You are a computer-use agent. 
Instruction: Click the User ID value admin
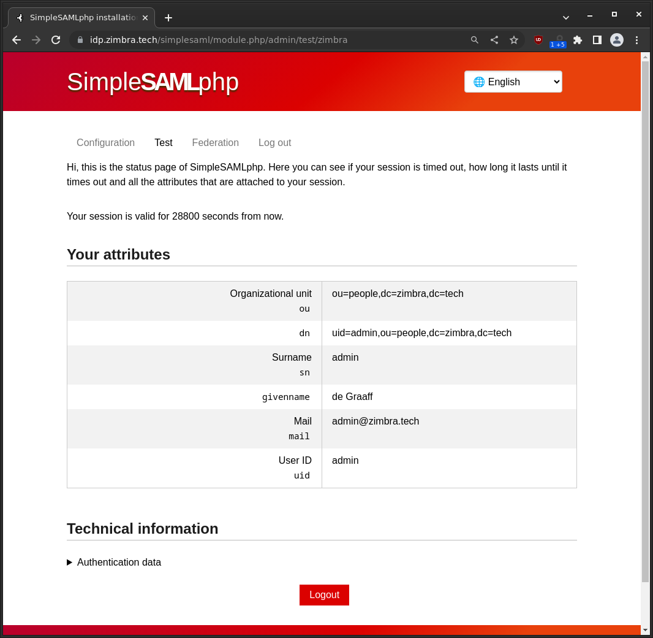click(x=345, y=460)
